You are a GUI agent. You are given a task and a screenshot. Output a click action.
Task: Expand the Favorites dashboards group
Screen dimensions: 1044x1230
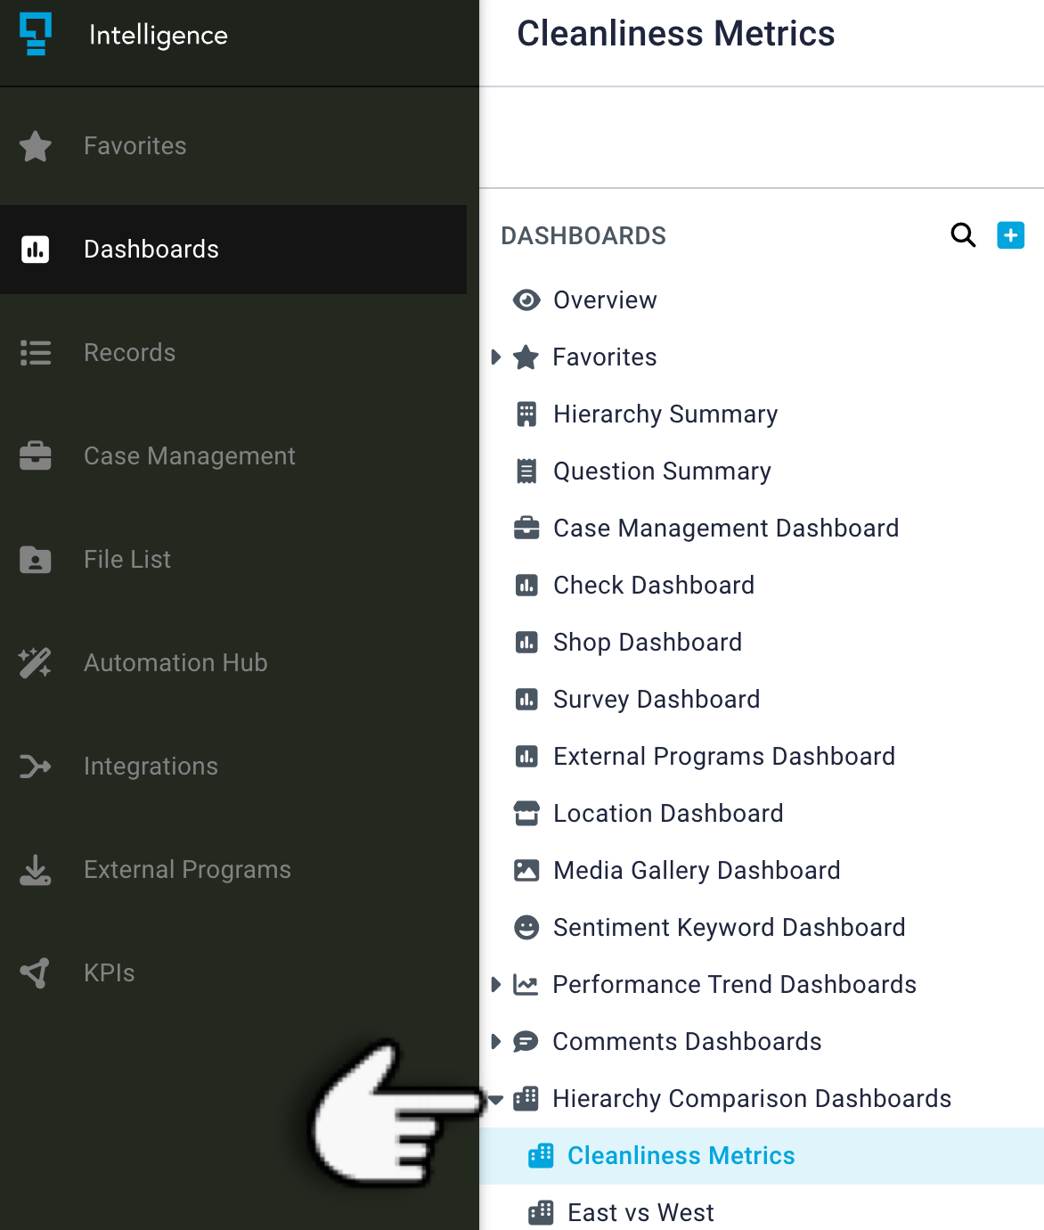(x=496, y=357)
